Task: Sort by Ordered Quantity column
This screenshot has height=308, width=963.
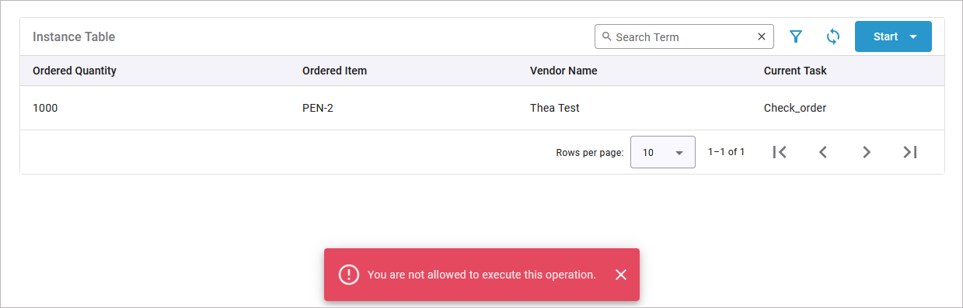Action: [75, 71]
